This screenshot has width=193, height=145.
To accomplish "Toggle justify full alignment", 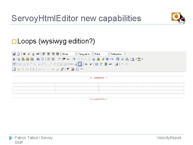I will [58, 54].
